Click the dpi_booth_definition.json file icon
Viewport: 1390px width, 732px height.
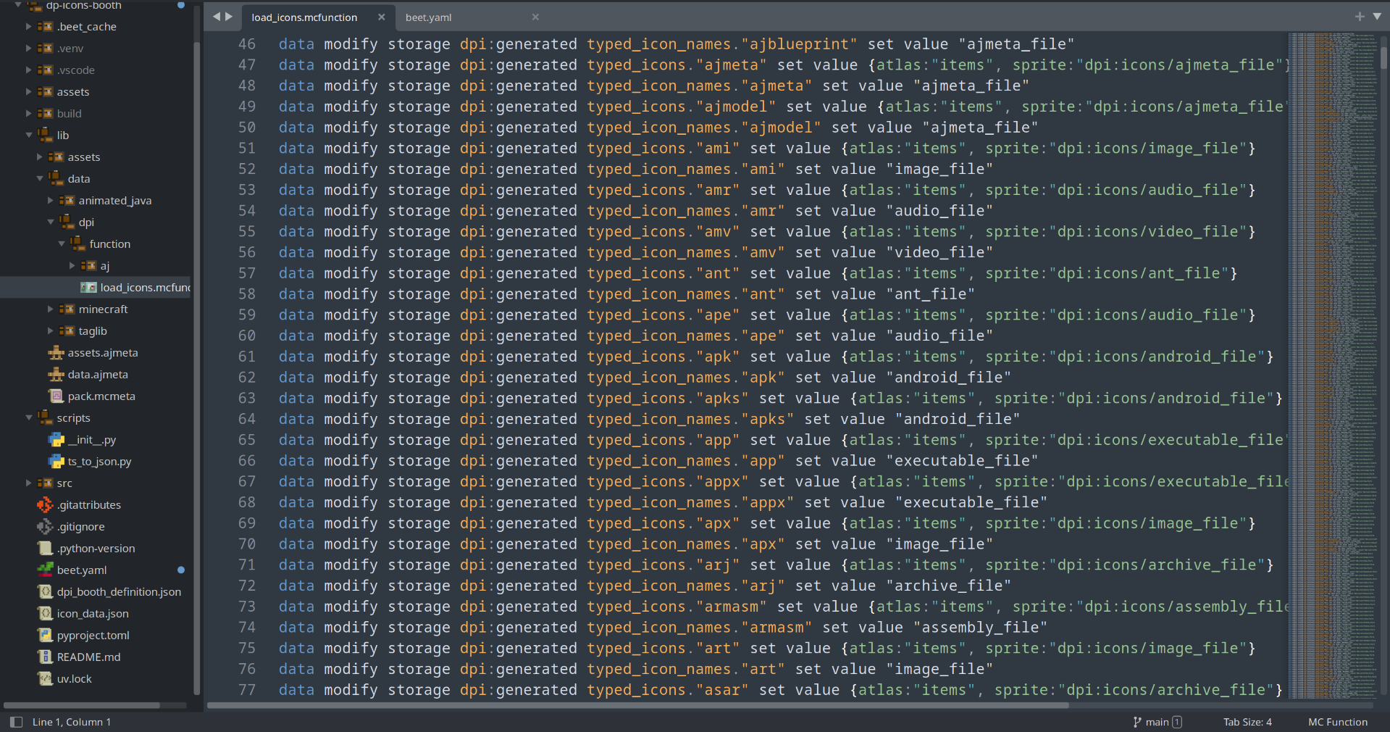point(45,592)
